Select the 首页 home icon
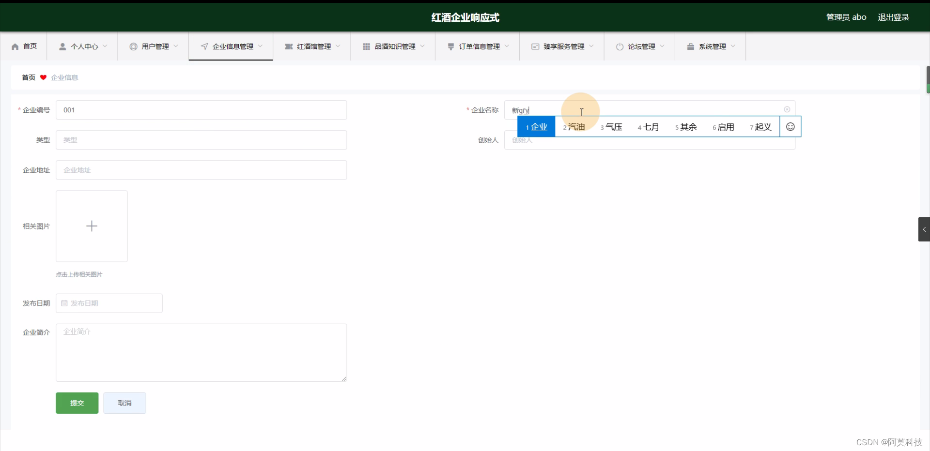Screen dimensions: 930x451 click(14, 46)
